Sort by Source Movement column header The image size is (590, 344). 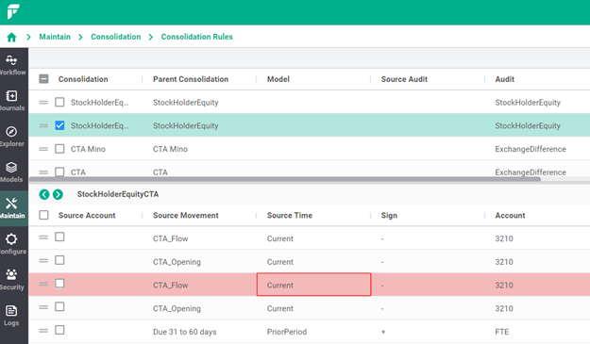186,215
